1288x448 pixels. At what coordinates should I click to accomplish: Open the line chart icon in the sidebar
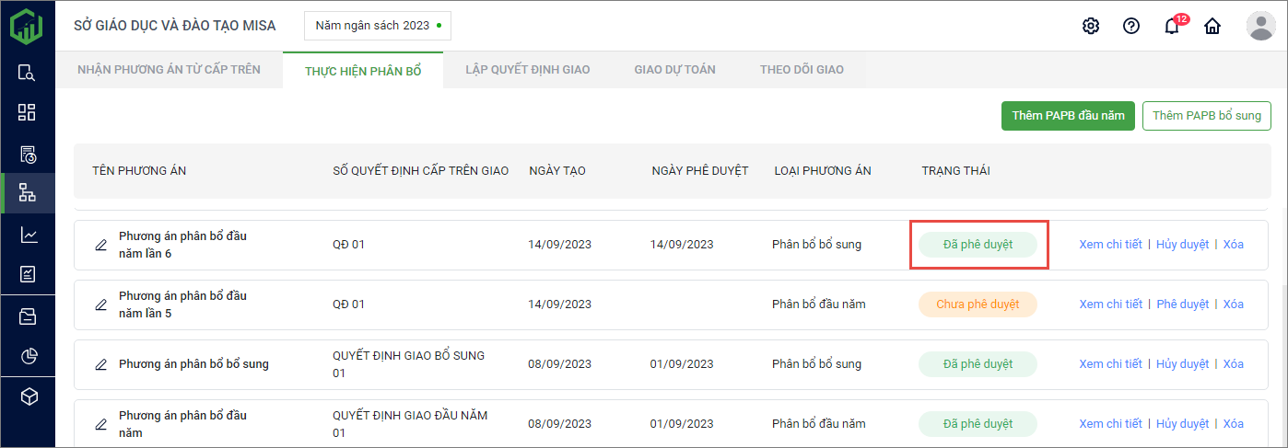pyautogui.click(x=28, y=235)
